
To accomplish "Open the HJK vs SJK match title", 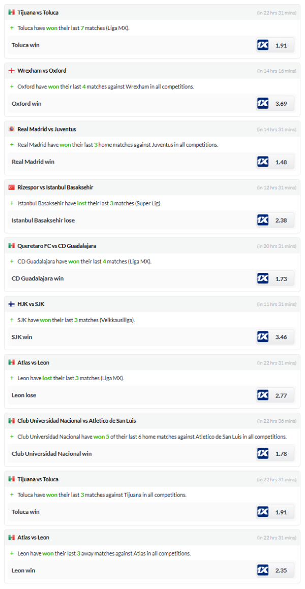I will click(x=32, y=304).
